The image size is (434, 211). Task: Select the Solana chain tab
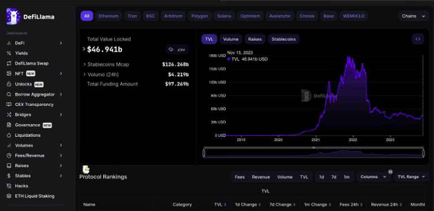tap(224, 16)
